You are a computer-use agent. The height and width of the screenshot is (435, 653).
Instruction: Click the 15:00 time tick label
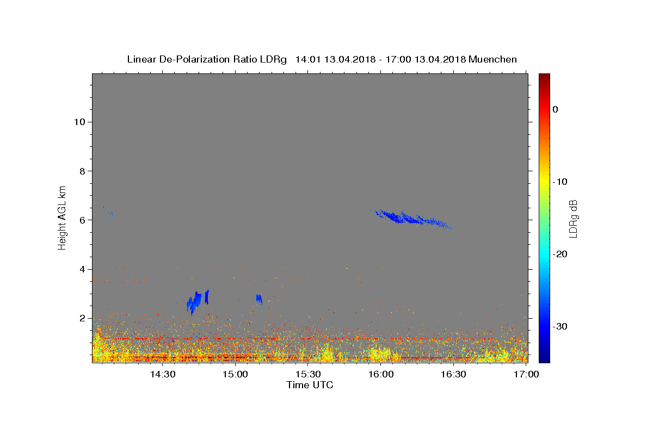click(x=235, y=374)
